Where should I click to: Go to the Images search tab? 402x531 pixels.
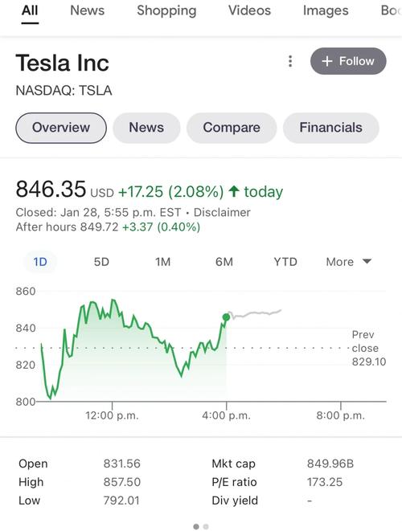pyautogui.click(x=326, y=10)
